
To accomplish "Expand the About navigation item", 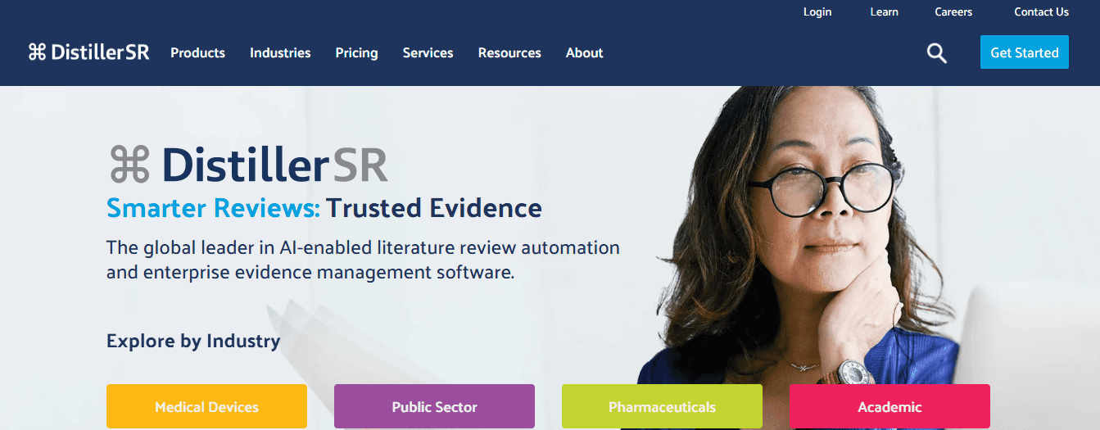I will pos(584,52).
